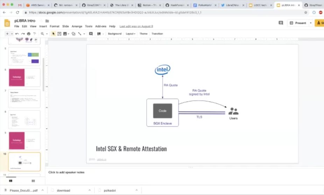Select slide 6 pink Technology thumbnail
The width and height of the screenshot is (324, 195).
pyautogui.click(x=24, y=78)
